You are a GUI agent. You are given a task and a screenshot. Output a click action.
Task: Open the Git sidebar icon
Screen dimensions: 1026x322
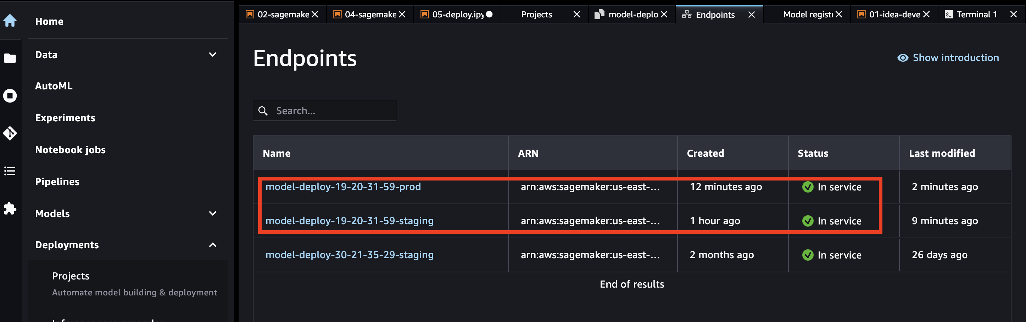click(x=10, y=133)
